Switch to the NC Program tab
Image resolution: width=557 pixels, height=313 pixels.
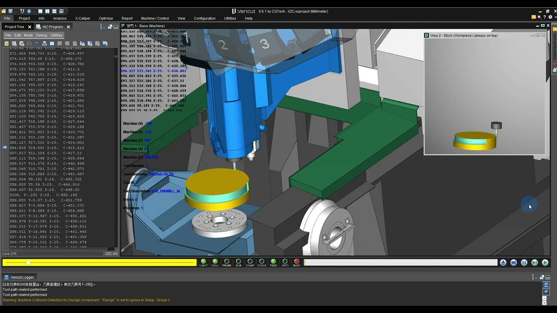point(53,27)
